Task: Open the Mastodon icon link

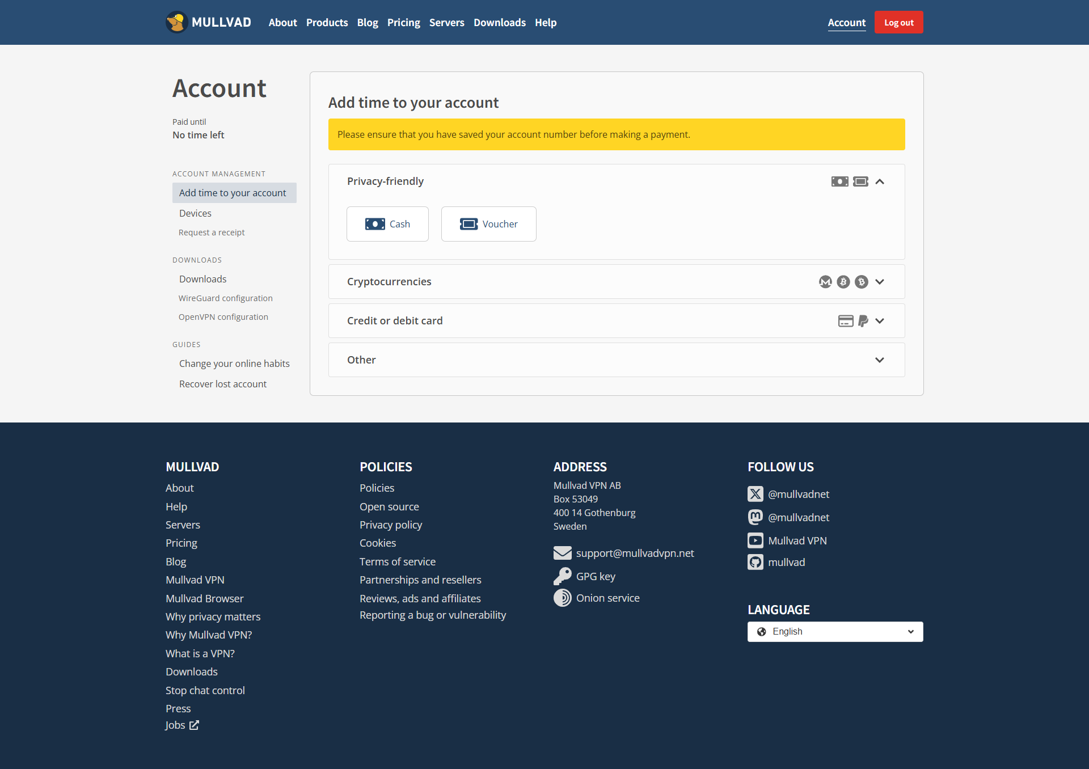Action: [x=755, y=517]
